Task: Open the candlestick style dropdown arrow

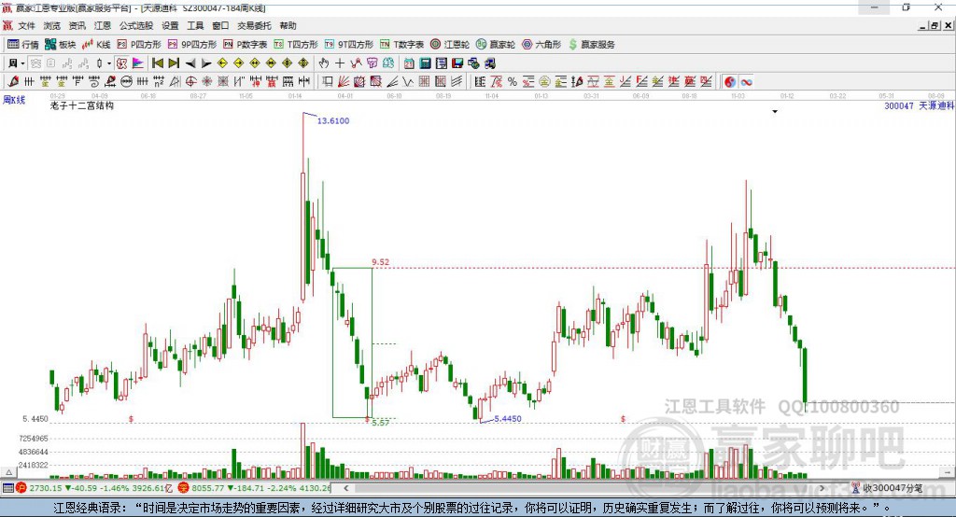Action: [x=109, y=63]
